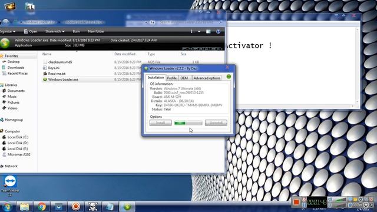This screenshot has height=212, width=377.
Task: Select Micromax A102 device in sidebar
Action: [19, 154]
